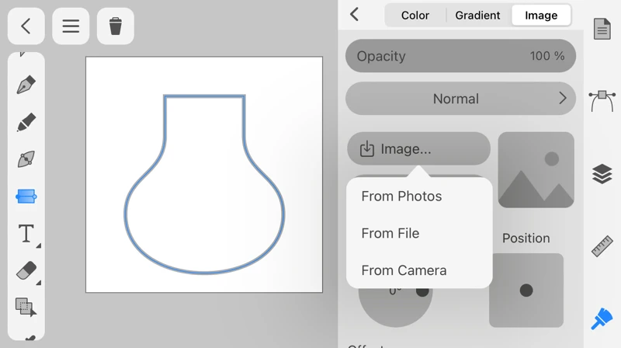Switch to the Gradient tab
Image resolution: width=621 pixels, height=348 pixels.
click(477, 15)
